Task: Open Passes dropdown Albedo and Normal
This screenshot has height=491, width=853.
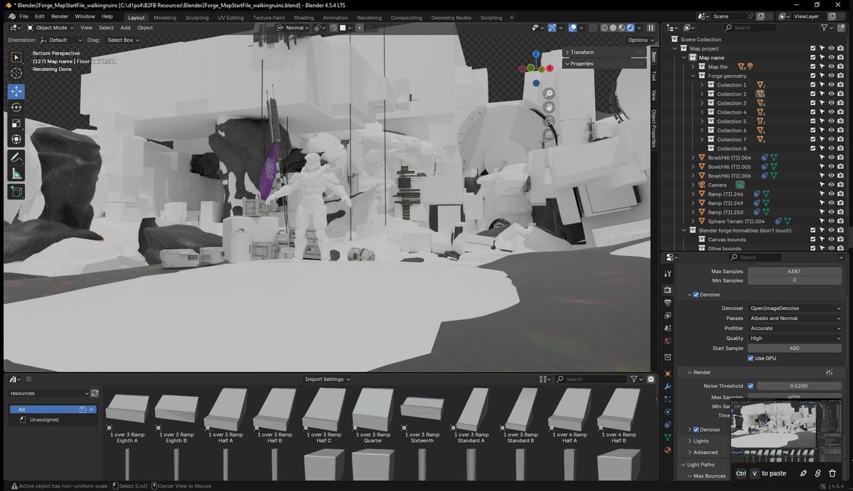Action: pos(795,319)
